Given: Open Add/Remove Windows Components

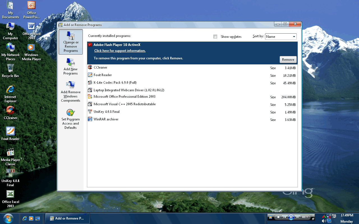Looking at the screenshot, I should point(71,92).
